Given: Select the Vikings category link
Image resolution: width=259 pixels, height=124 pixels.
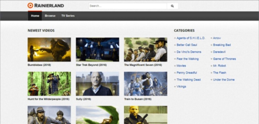Looking at the screenshot, I should coord(181,86).
